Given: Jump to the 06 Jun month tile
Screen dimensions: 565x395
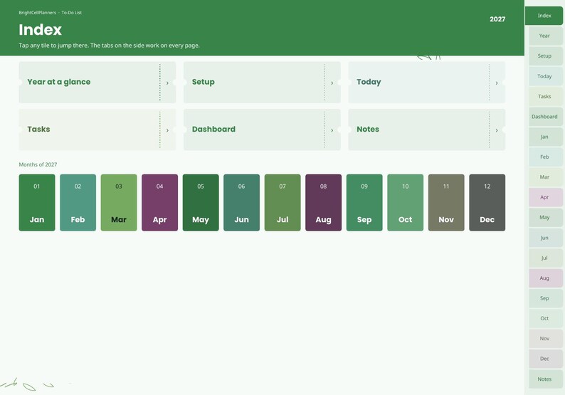Looking at the screenshot, I should click(241, 203).
